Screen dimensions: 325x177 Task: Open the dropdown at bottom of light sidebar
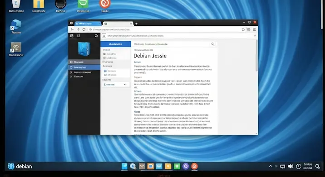coord(115,84)
